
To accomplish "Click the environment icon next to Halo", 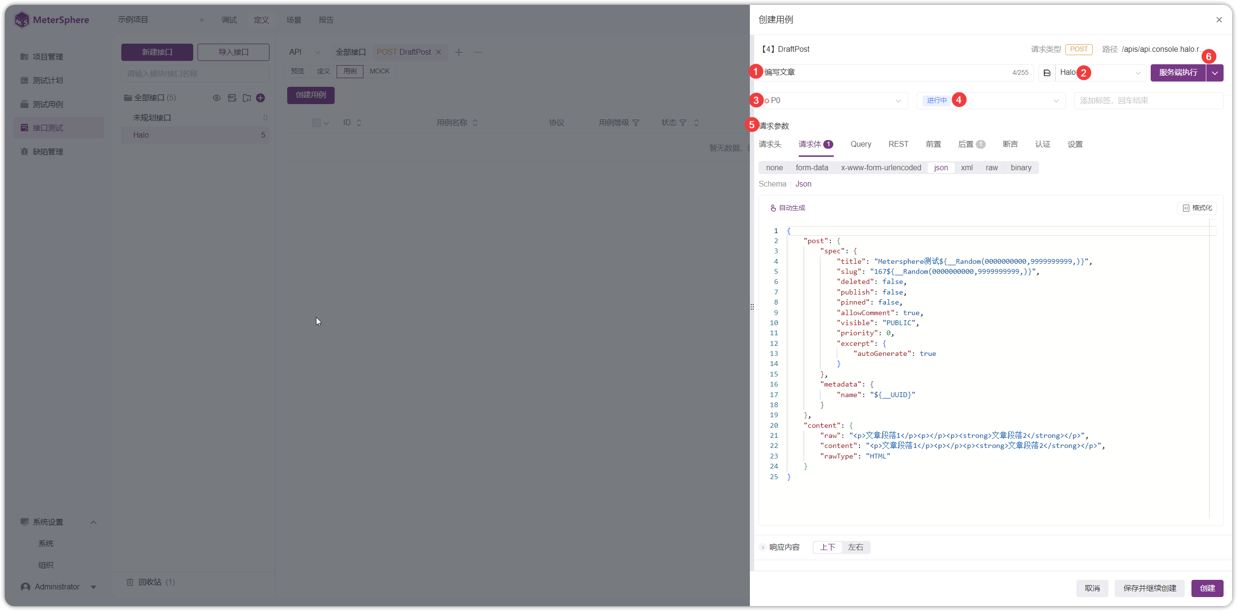I will coord(1047,72).
